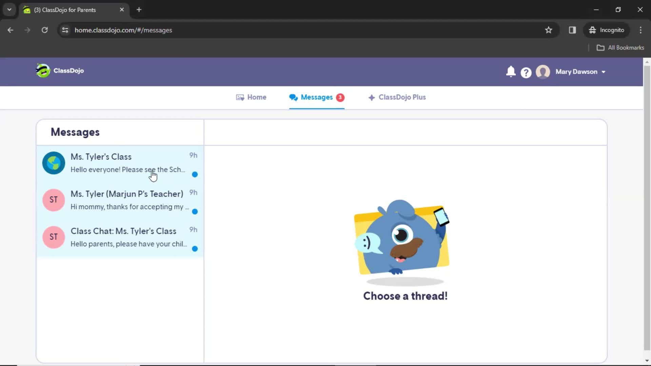Click the 'Hello parents, please have your chil...' preview
This screenshot has width=651, height=366.
point(129,244)
